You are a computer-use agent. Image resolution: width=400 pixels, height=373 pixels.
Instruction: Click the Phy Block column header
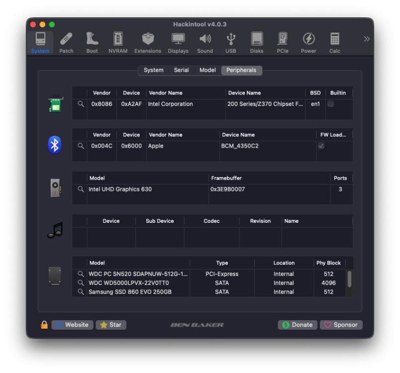click(328, 263)
